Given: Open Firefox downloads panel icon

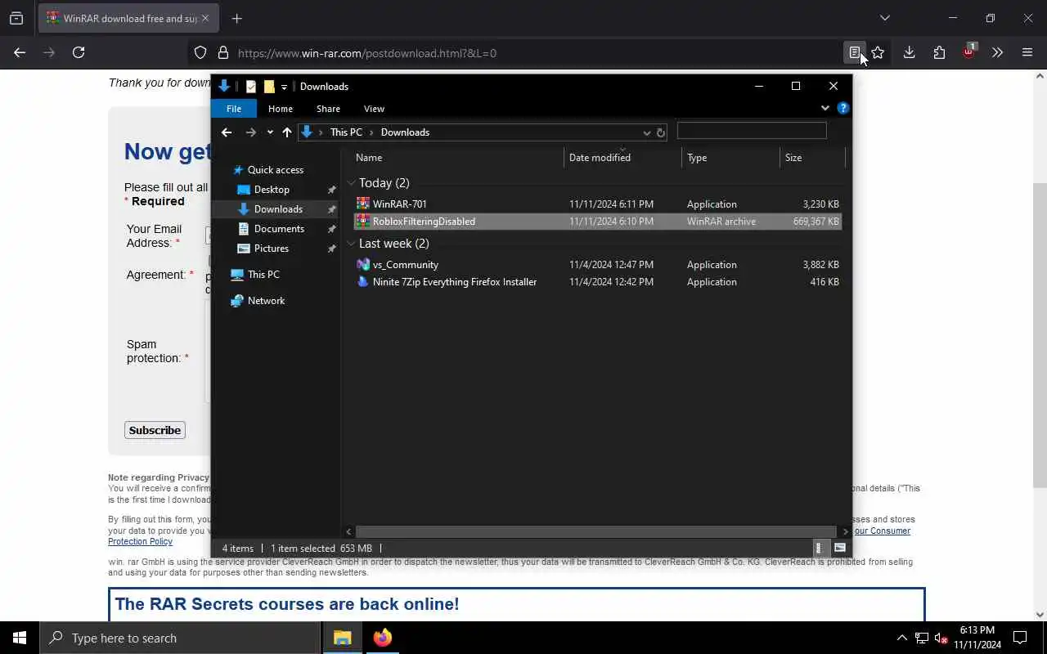Looking at the screenshot, I should click(x=909, y=52).
